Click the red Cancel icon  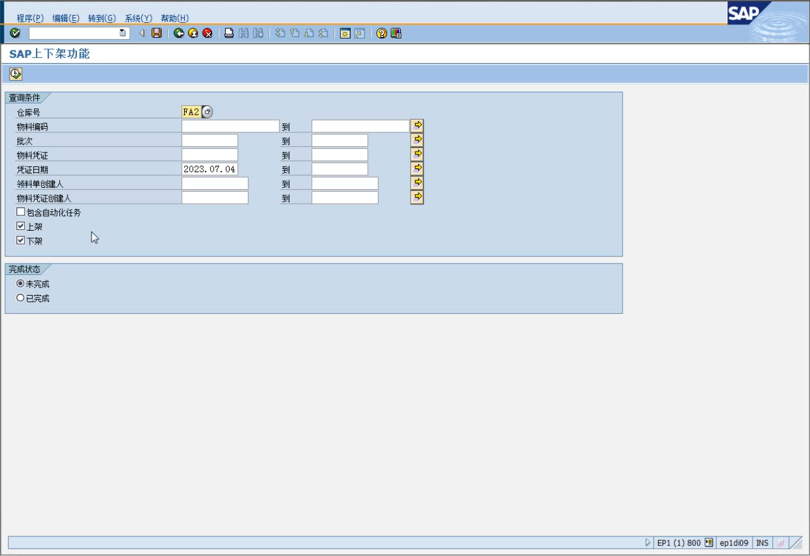208,33
